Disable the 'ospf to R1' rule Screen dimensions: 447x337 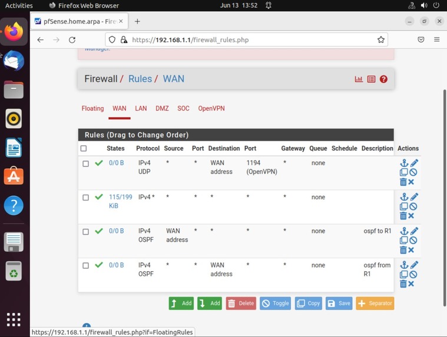point(413,240)
